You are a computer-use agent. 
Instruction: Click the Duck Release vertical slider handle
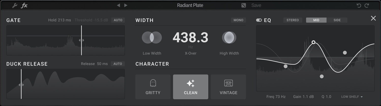click(21, 85)
